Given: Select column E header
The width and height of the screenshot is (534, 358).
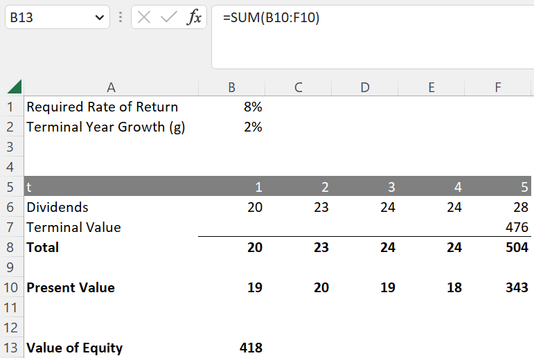Looking at the screenshot, I should (x=431, y=87).
